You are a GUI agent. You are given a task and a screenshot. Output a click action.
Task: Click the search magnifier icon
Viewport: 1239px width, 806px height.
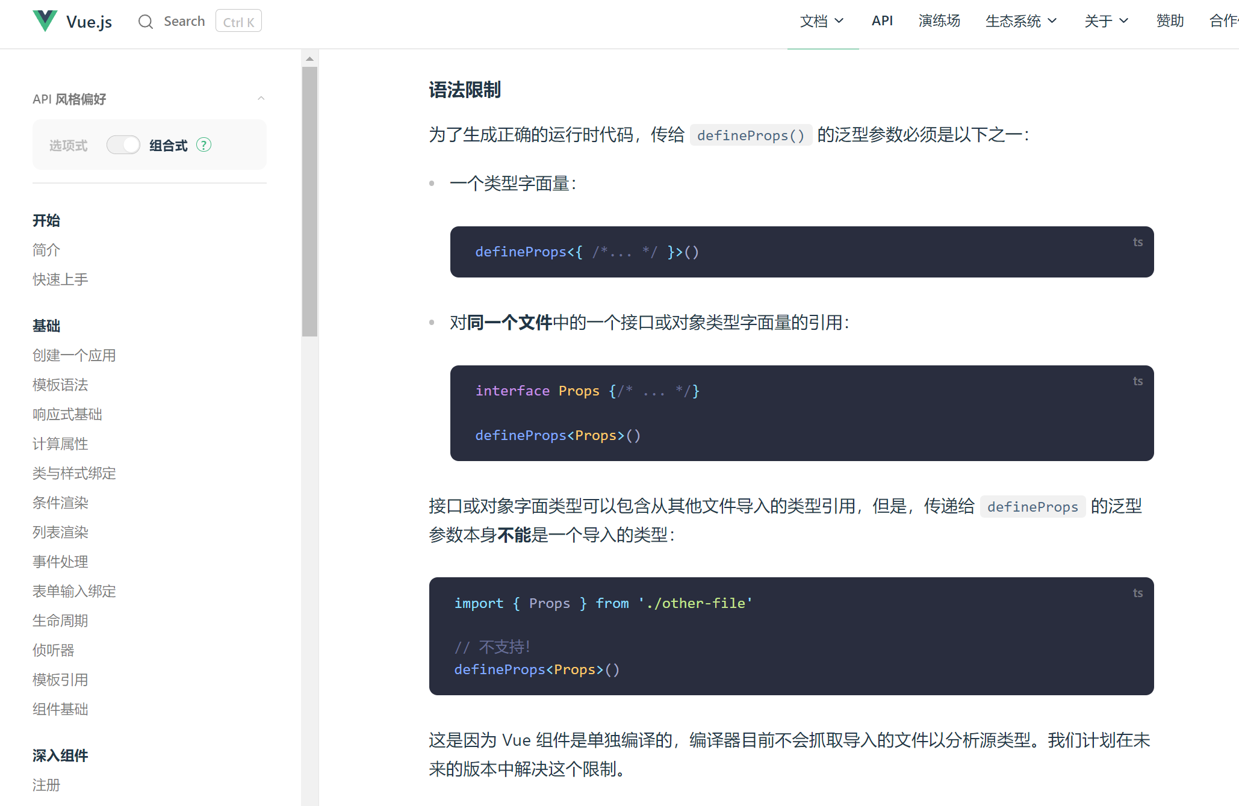[145, 22]
